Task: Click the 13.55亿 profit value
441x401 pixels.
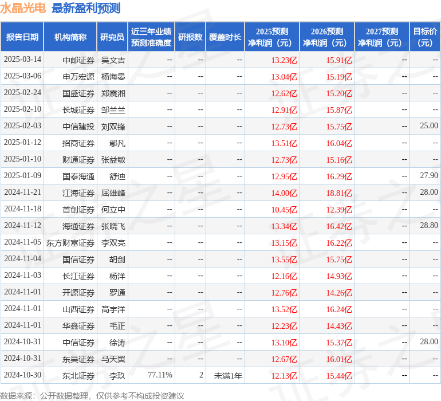Action: pyautogui.click(x=284, y=260)
